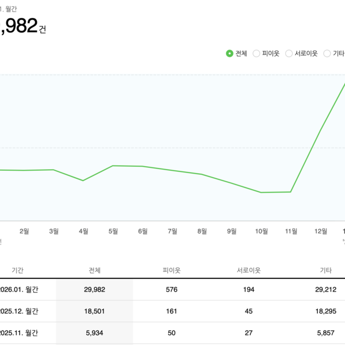This screenshot has width=345, height=345.
Task: Click the 피이웃 column header in table
Action: pyautogui.click(x=171, y=270)
